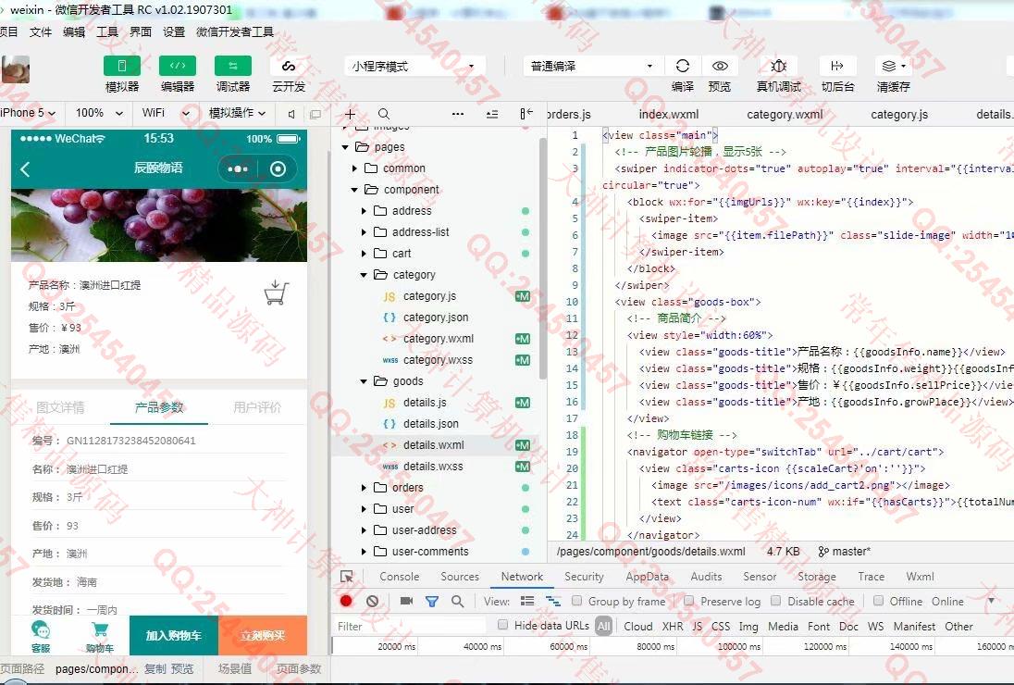Click the preview eye icon
This screenshot has width=1014, height=685.
(x=720, y=66)
